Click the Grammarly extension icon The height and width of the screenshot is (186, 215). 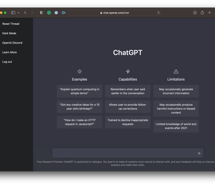point(49,13)
